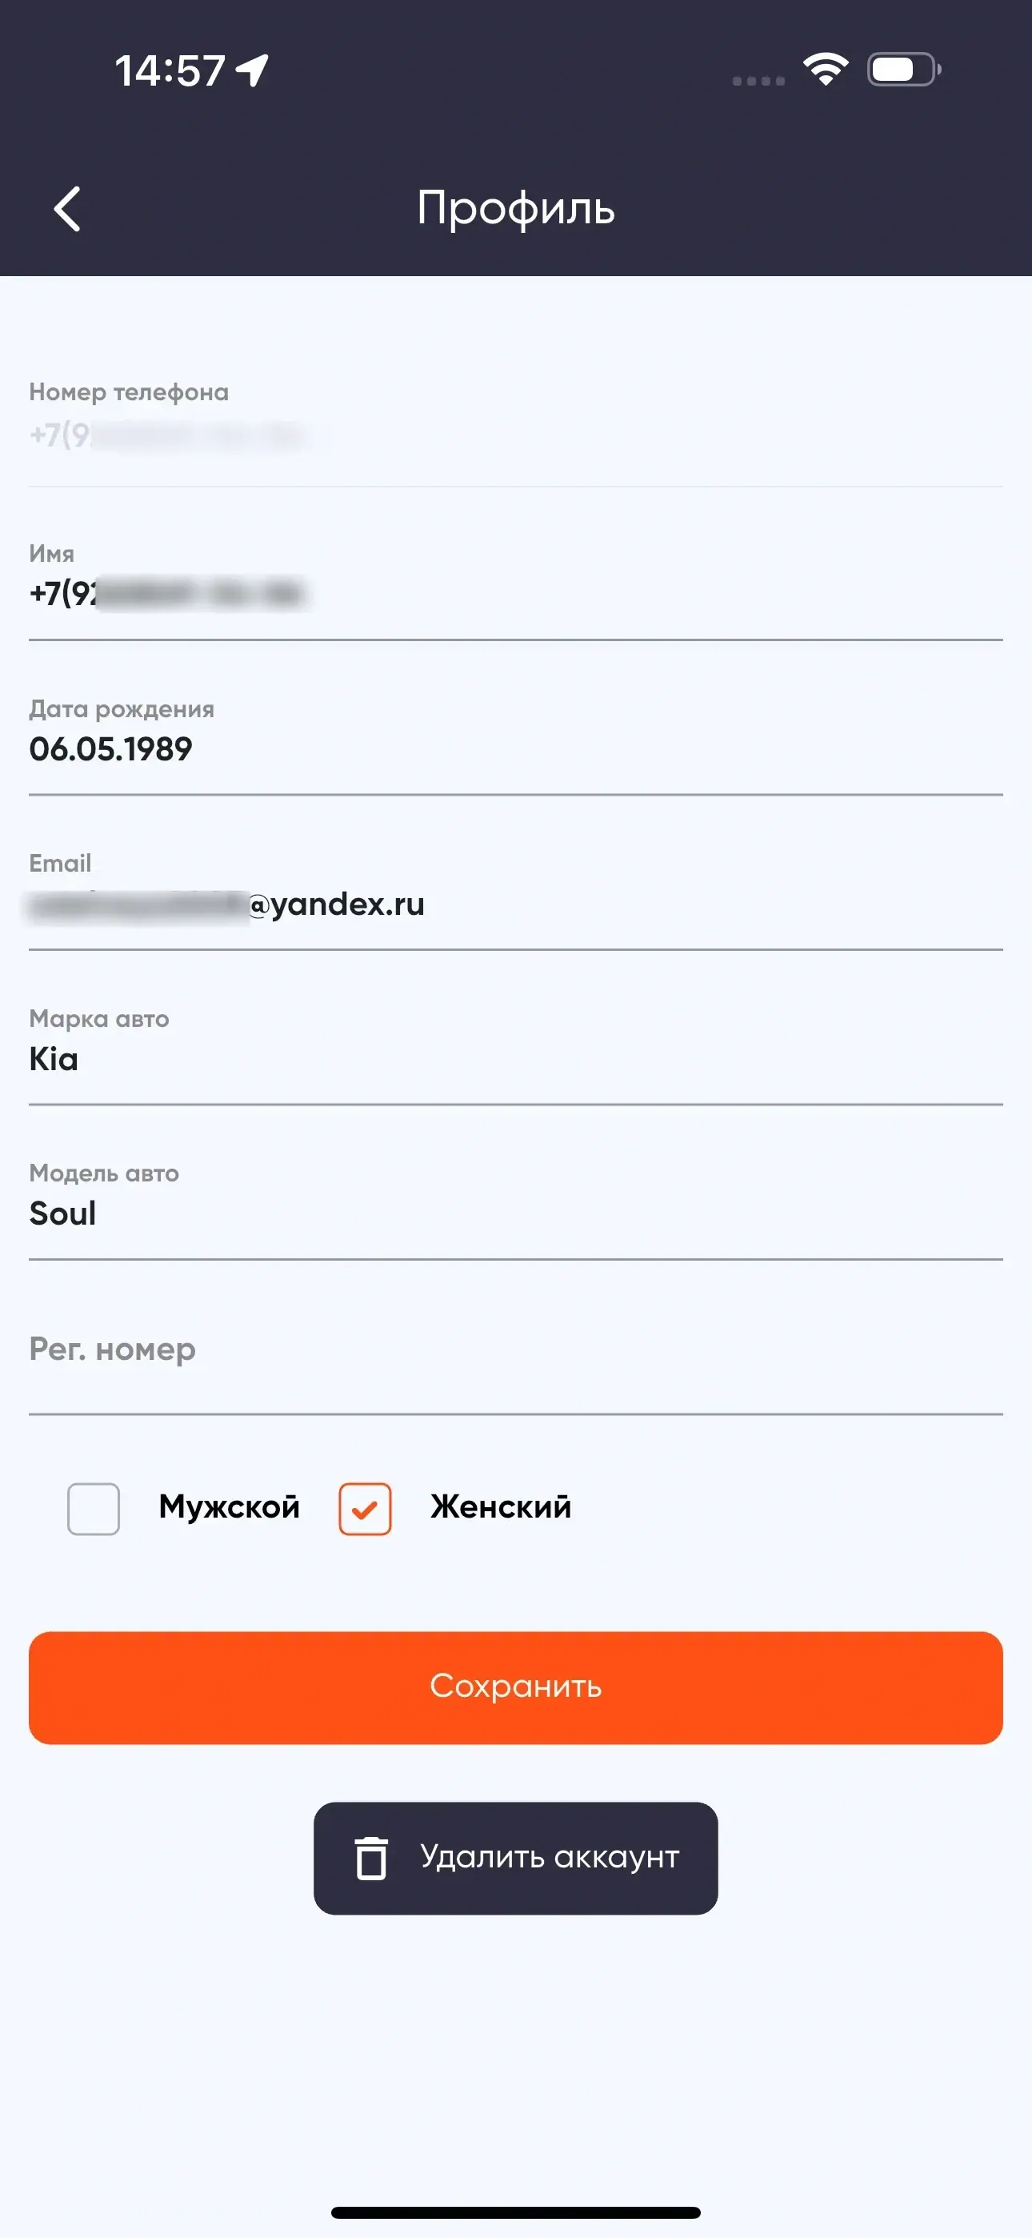The height and width of the screenshot is (2238, 1032).
Task: Tap the Номер телефона field
Action: coord(516,434)
